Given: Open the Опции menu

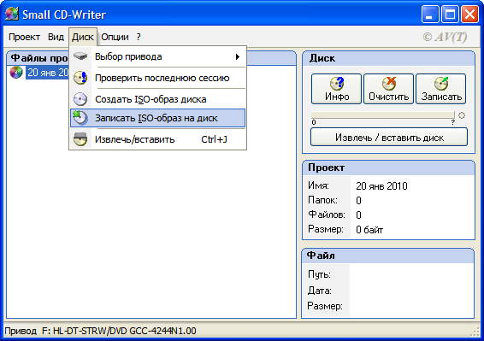Looking at the screenshot, I should (115, 37).
